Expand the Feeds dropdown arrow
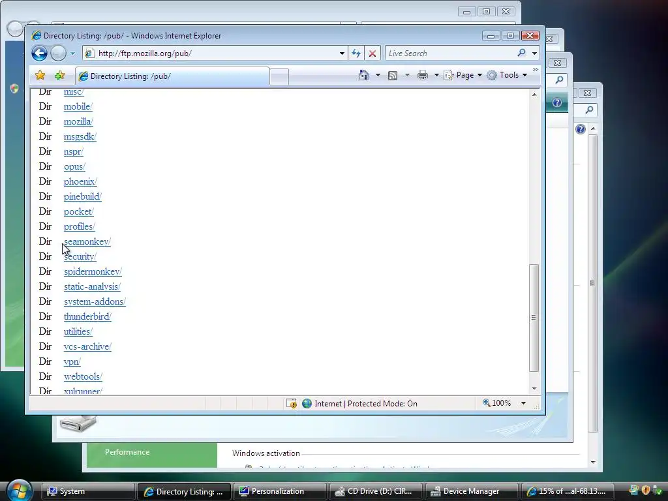Image resolution: width=668 pixels, height=501 pixels. pos(407,76)
